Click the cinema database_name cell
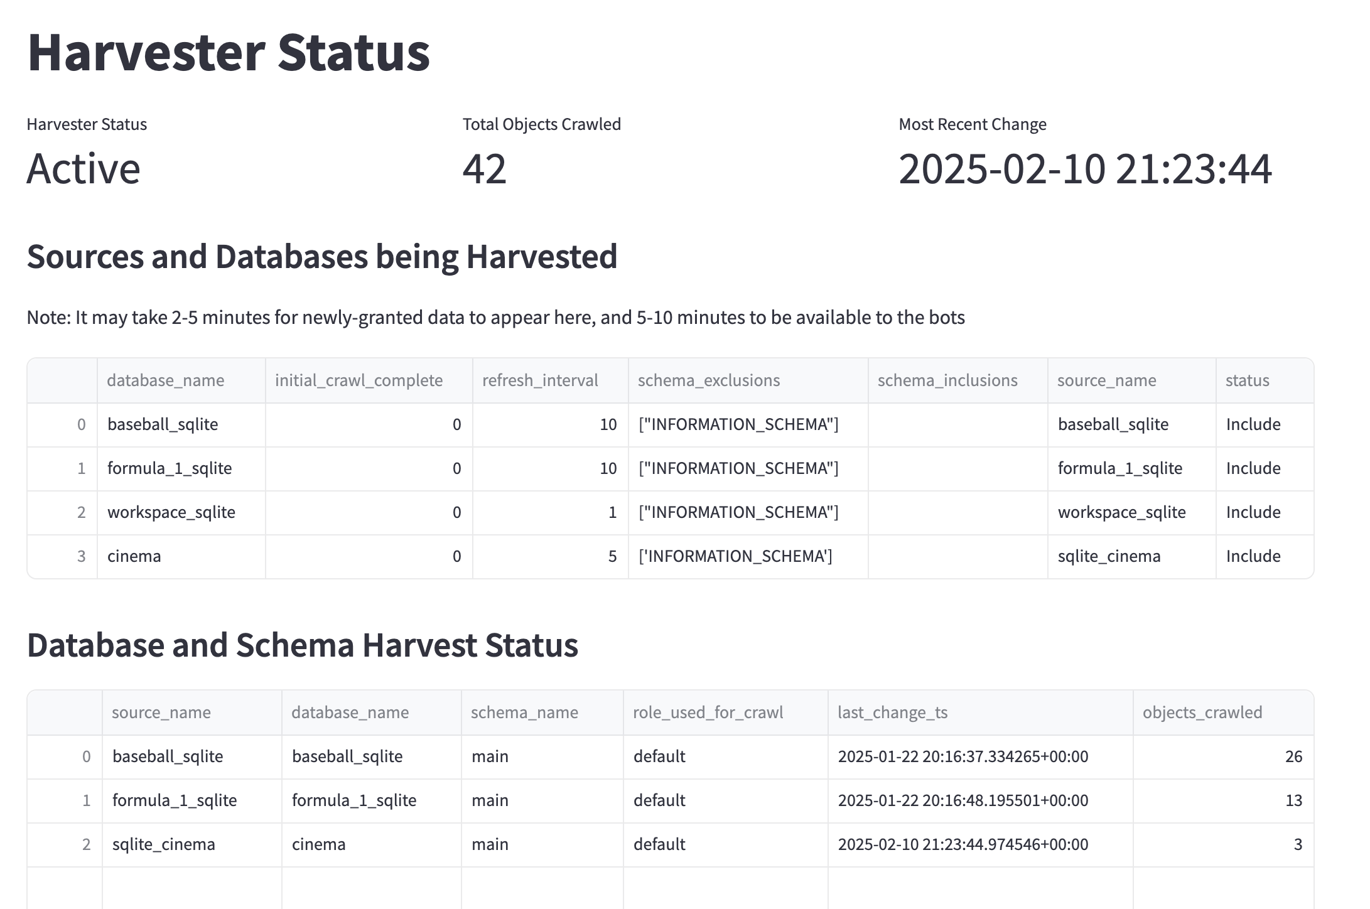 (x=134, y=556)
